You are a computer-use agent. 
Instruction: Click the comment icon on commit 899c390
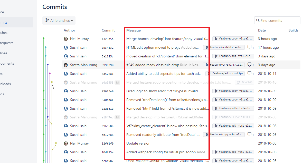pyautogui.click(x=250, y=65)
